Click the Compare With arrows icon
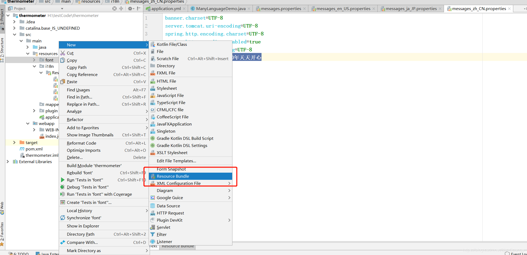 coord(63,242)
